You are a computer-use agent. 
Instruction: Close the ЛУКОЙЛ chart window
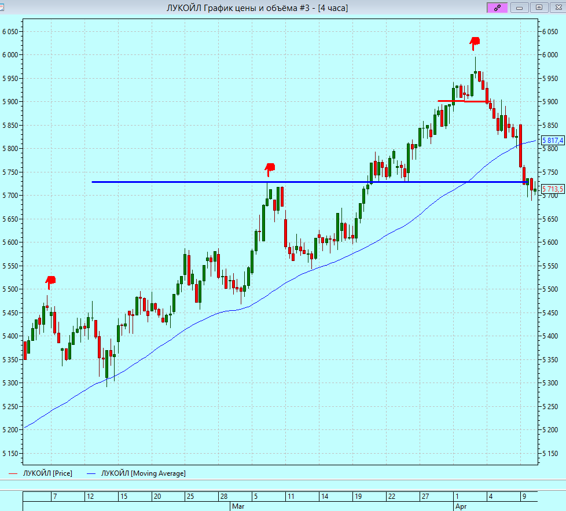(x=558, y=8)
